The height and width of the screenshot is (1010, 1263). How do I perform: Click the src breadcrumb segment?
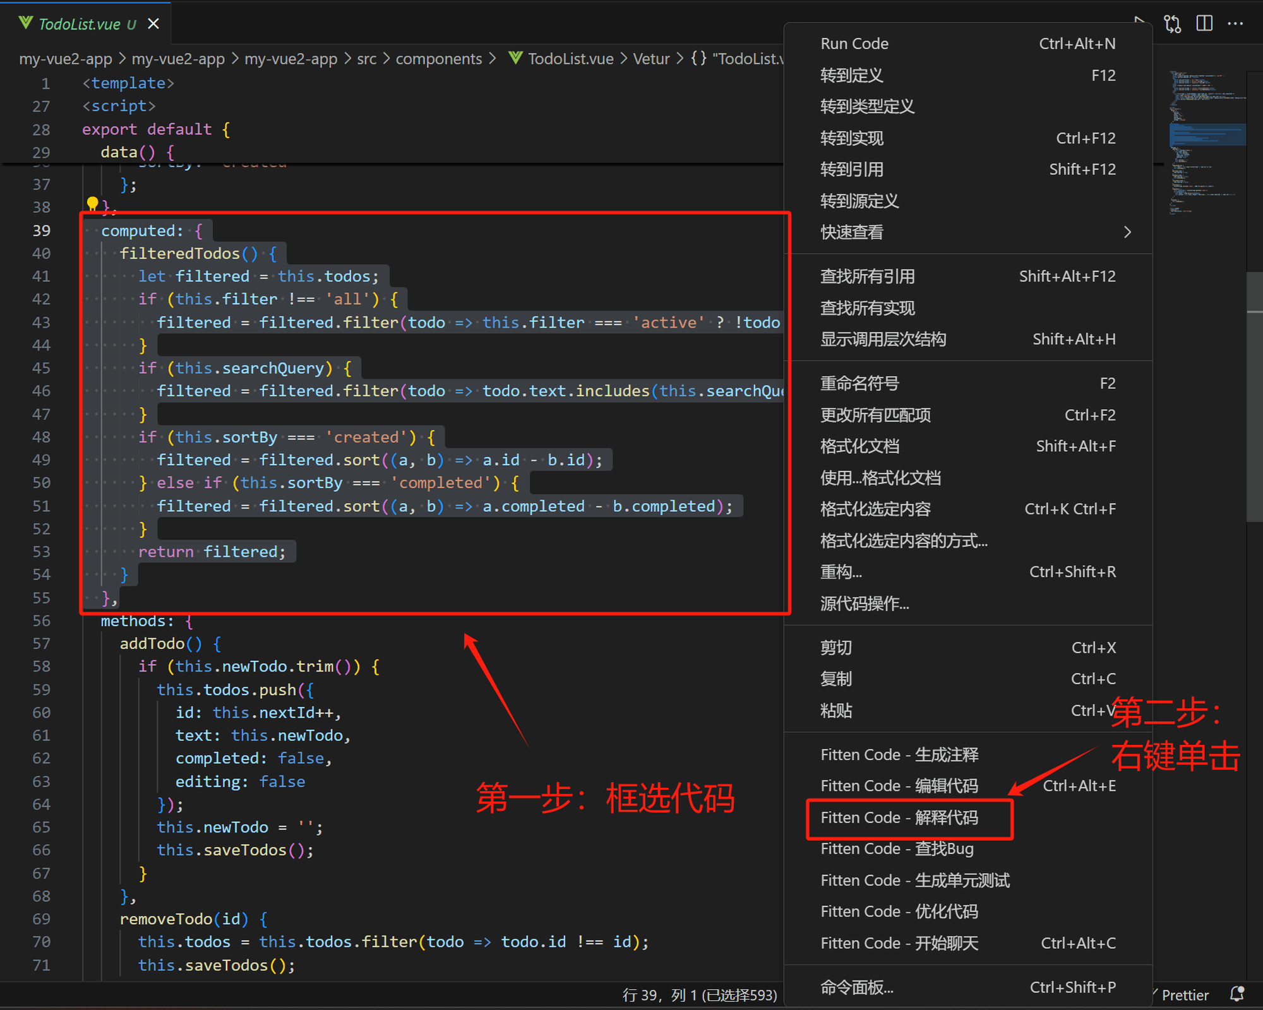click(x=366, y=59)
